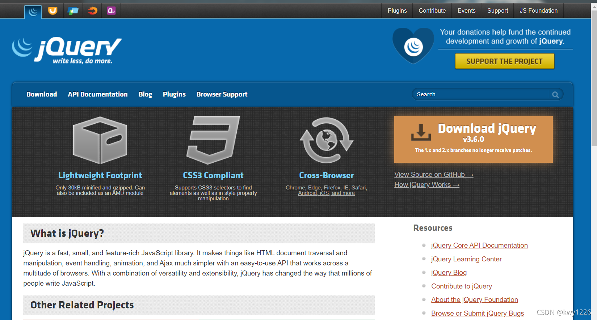
Task: Open the jQuery Mobile project icon
Action: (73, 11)
